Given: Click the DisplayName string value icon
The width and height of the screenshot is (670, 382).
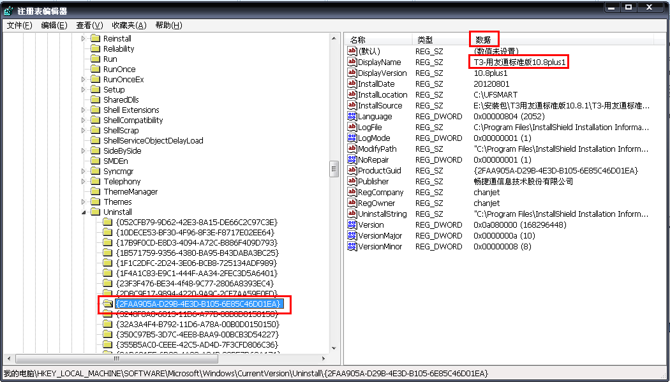Looking at the screenshot, I should tap(352, 62).
